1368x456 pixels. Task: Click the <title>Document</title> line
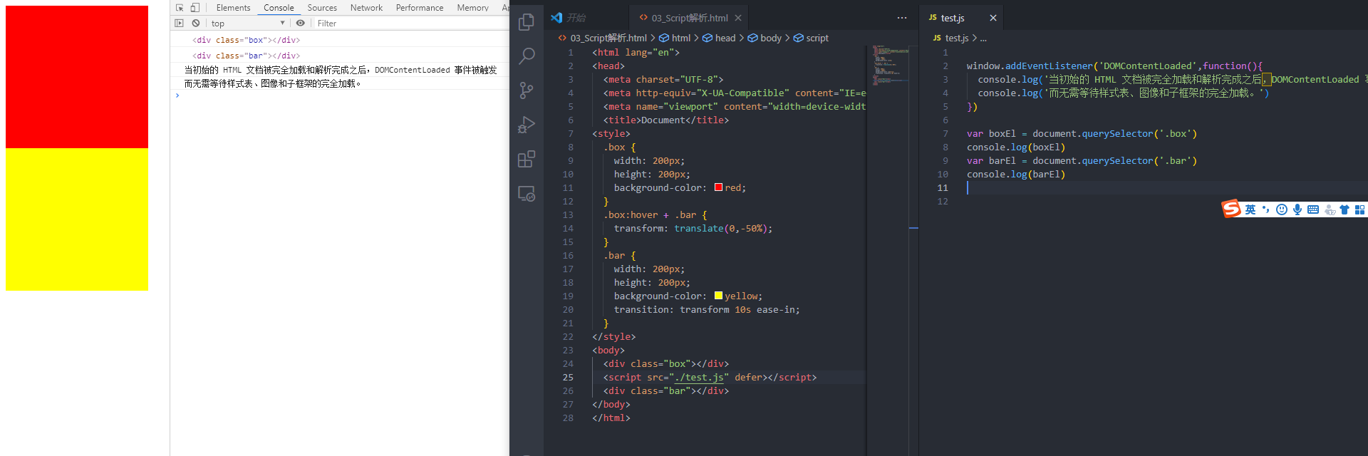[666, 120]
